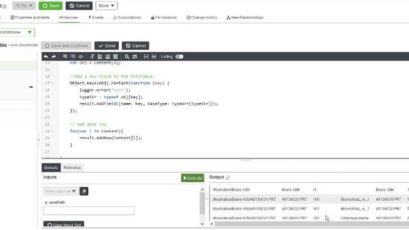This screenshot has height=230, width=409.
Task: Click the /1/1 cell in Output table
Action: (316, 209)
